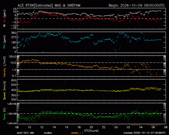Click the 90 tick label on Phi axis

tap(14, 48)
